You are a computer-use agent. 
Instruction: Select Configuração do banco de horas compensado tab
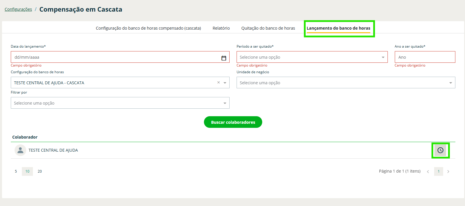click(x=148, y=28)
